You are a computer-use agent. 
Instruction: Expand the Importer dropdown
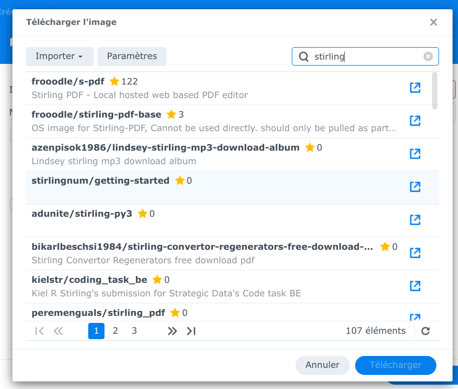60,56
